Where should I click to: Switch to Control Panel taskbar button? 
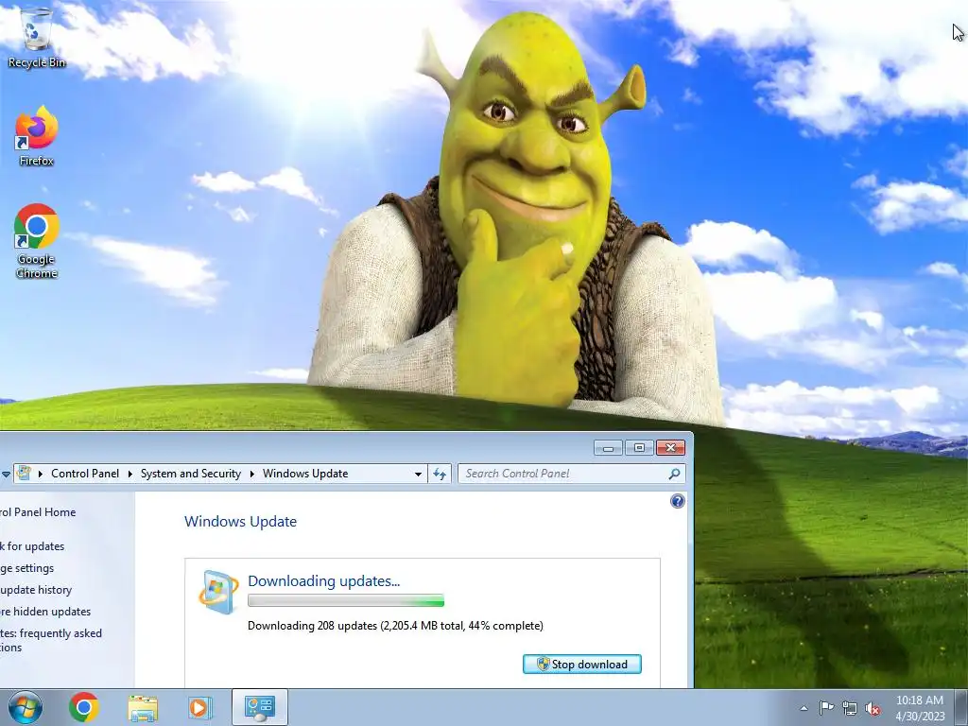(260, 707)
